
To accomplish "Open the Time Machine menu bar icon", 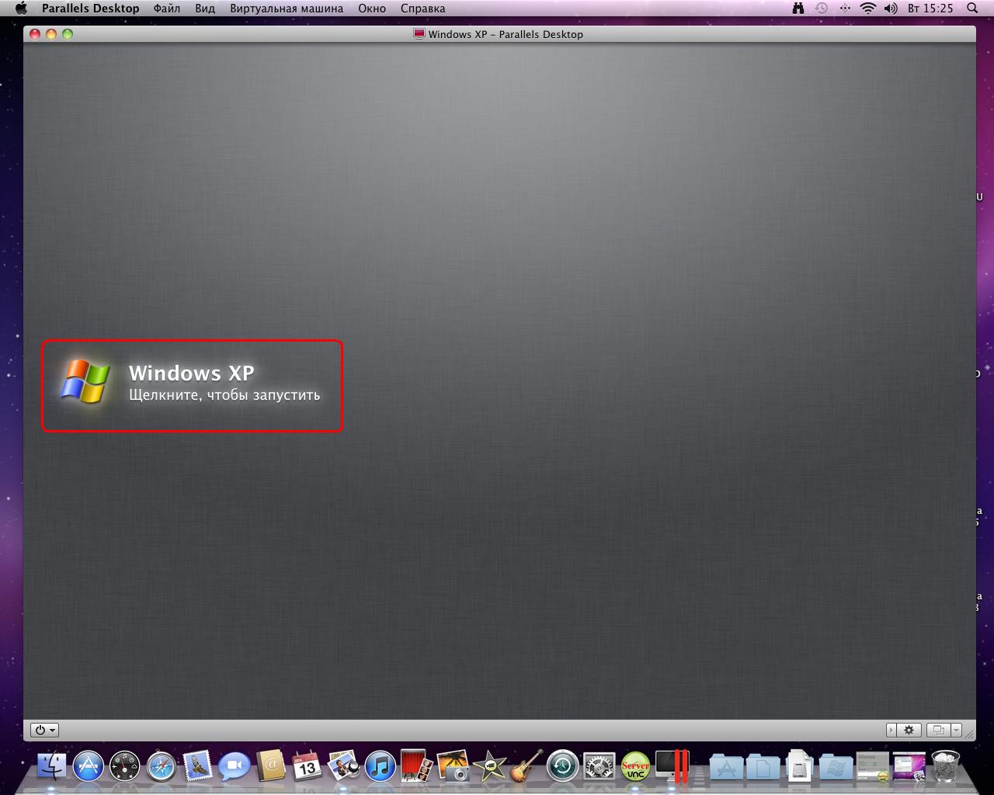I will coord(822,9).
